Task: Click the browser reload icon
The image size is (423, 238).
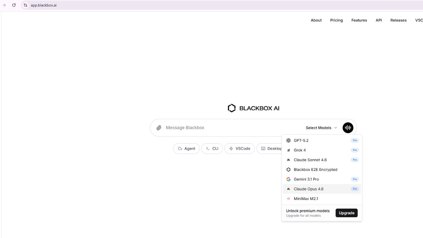Action: [x=14, y=5]
